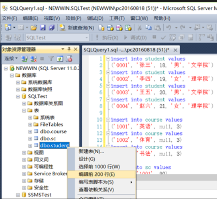This screenshot has width=217, height=199.
Task: Collapse the NEWWIN server node
Action: [6, 68]
